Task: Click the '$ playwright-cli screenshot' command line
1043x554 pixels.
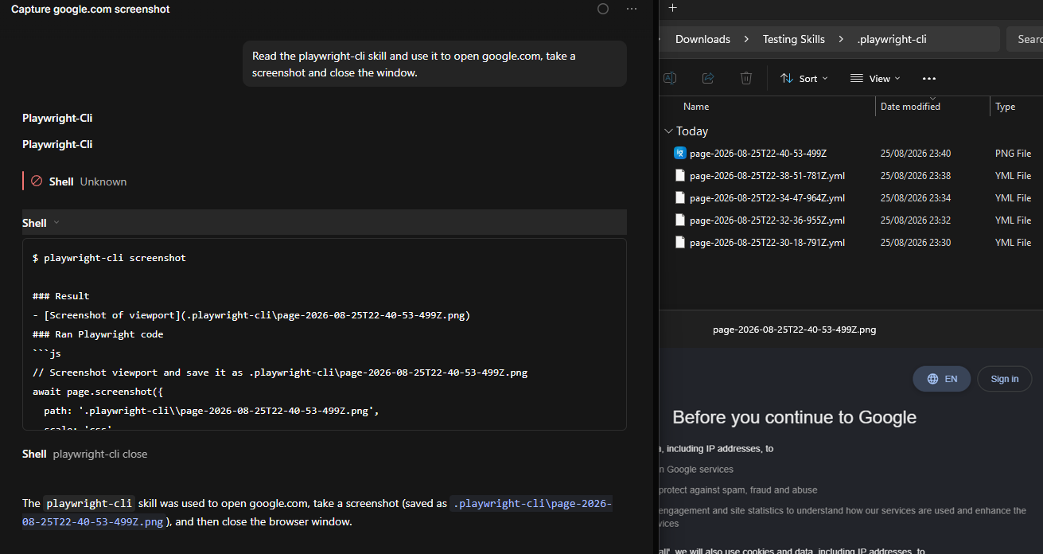Action: 109,258
